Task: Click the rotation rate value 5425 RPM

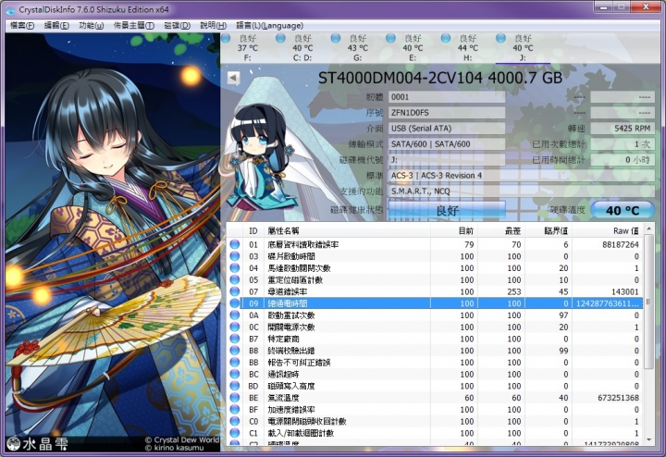Action: 623,129
